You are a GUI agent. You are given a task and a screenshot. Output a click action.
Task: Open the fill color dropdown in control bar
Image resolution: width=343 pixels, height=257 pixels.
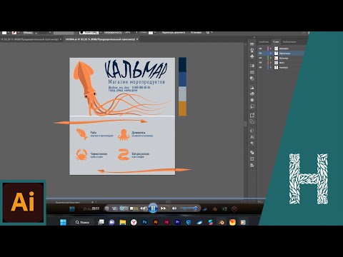click(8, 32)
